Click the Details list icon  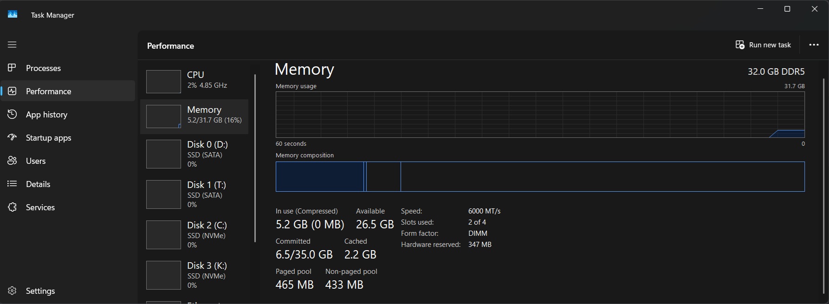(x=12, y=184)
